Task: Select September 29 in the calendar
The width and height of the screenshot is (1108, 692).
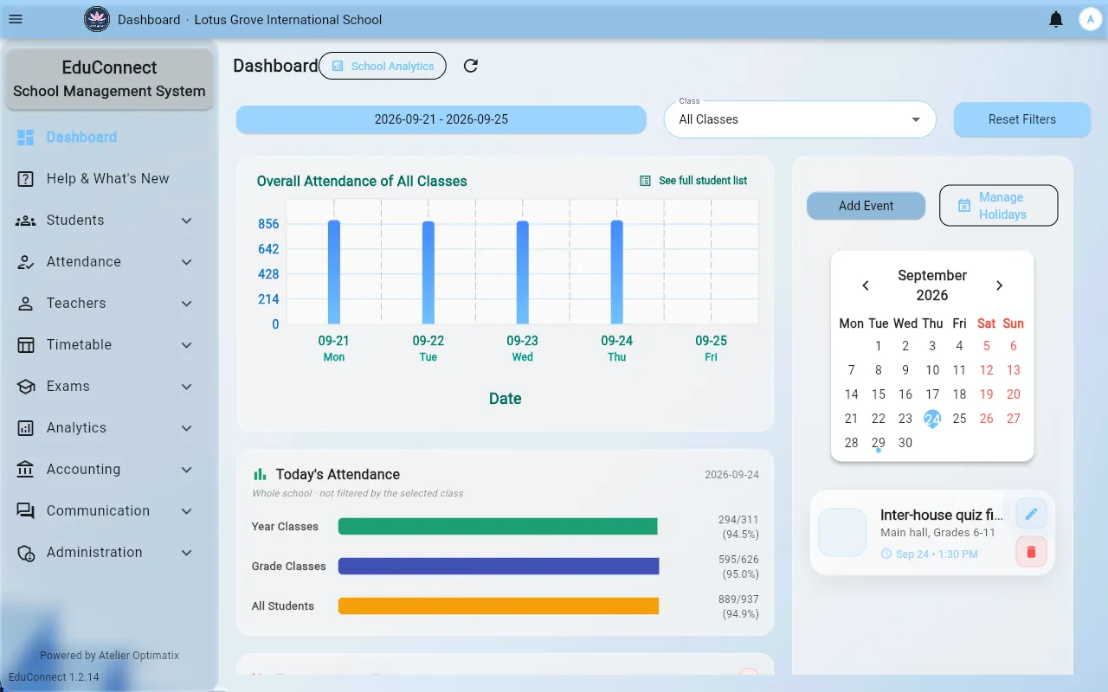Action: click(879, 443)
